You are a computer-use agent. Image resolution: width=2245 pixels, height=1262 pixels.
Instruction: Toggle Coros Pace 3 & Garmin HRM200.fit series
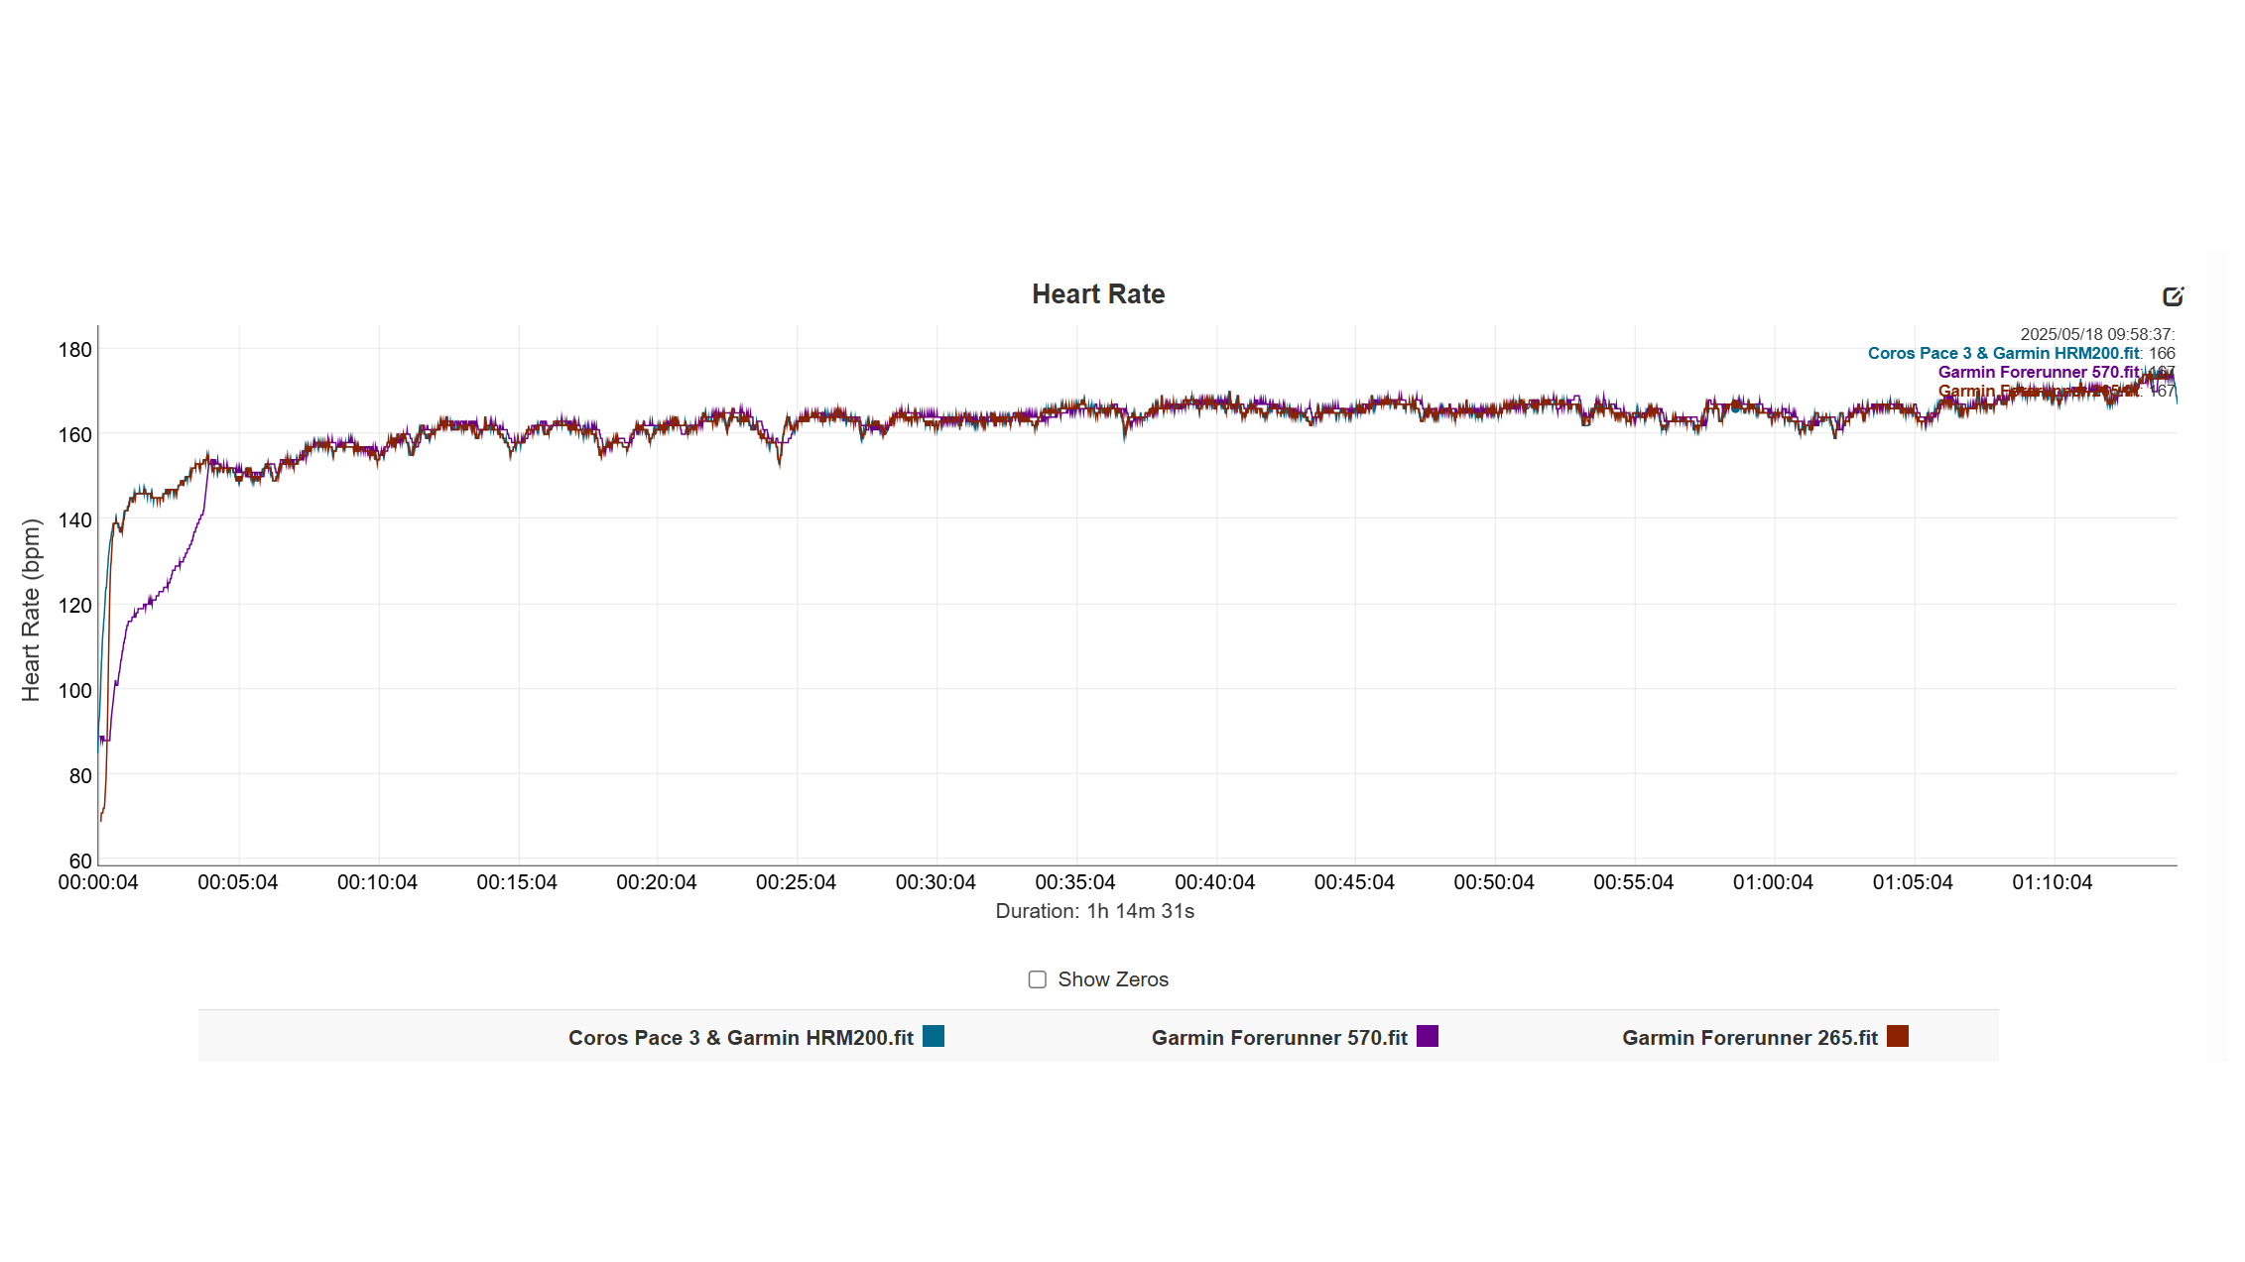point(740,1038)
